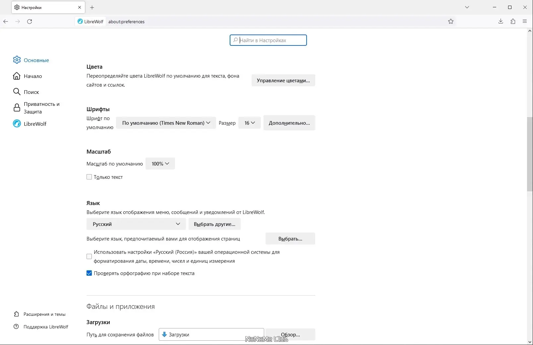Reload the current page
533x345 pixels.
(x=30, y=22)
